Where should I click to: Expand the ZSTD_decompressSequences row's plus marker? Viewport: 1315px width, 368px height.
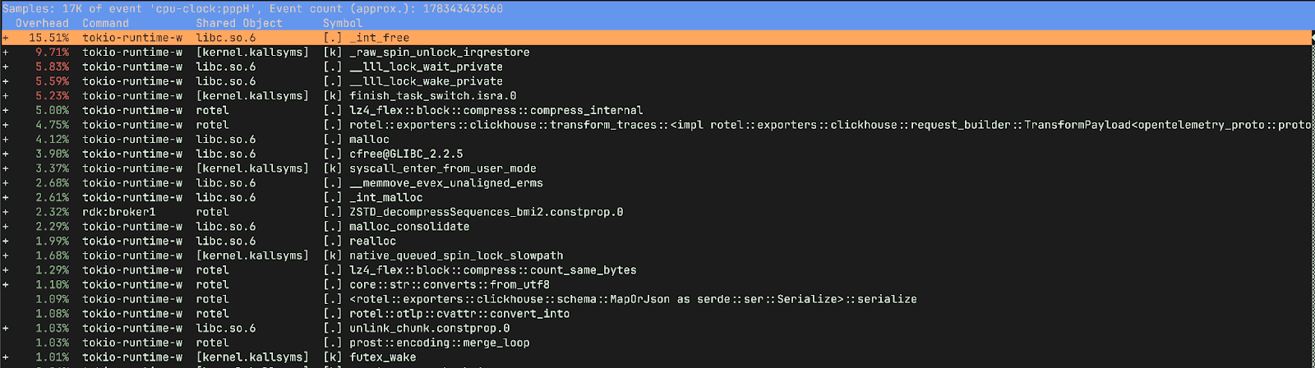(x=6, y=212)
